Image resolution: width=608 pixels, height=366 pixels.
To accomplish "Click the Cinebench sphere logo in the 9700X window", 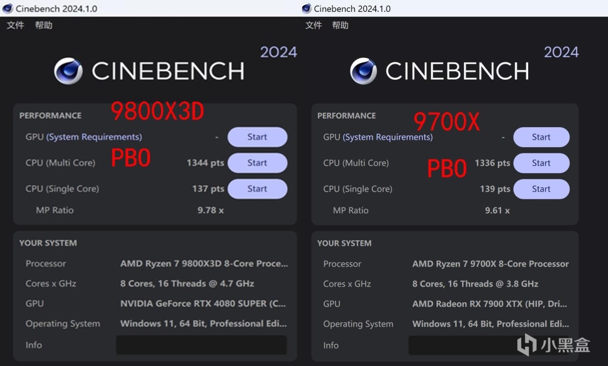I will (x=363, y=71).
